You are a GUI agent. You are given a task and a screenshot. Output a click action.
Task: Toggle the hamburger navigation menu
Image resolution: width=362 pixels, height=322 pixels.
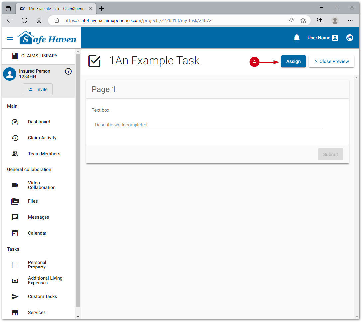[x=10, y=38]
